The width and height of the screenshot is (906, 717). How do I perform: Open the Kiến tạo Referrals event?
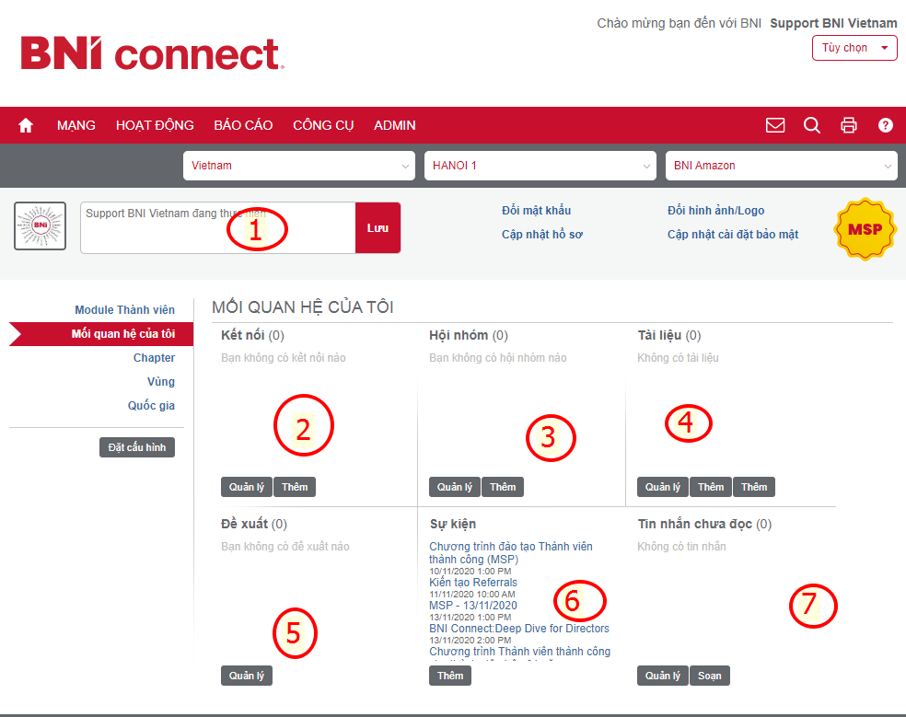473,583
